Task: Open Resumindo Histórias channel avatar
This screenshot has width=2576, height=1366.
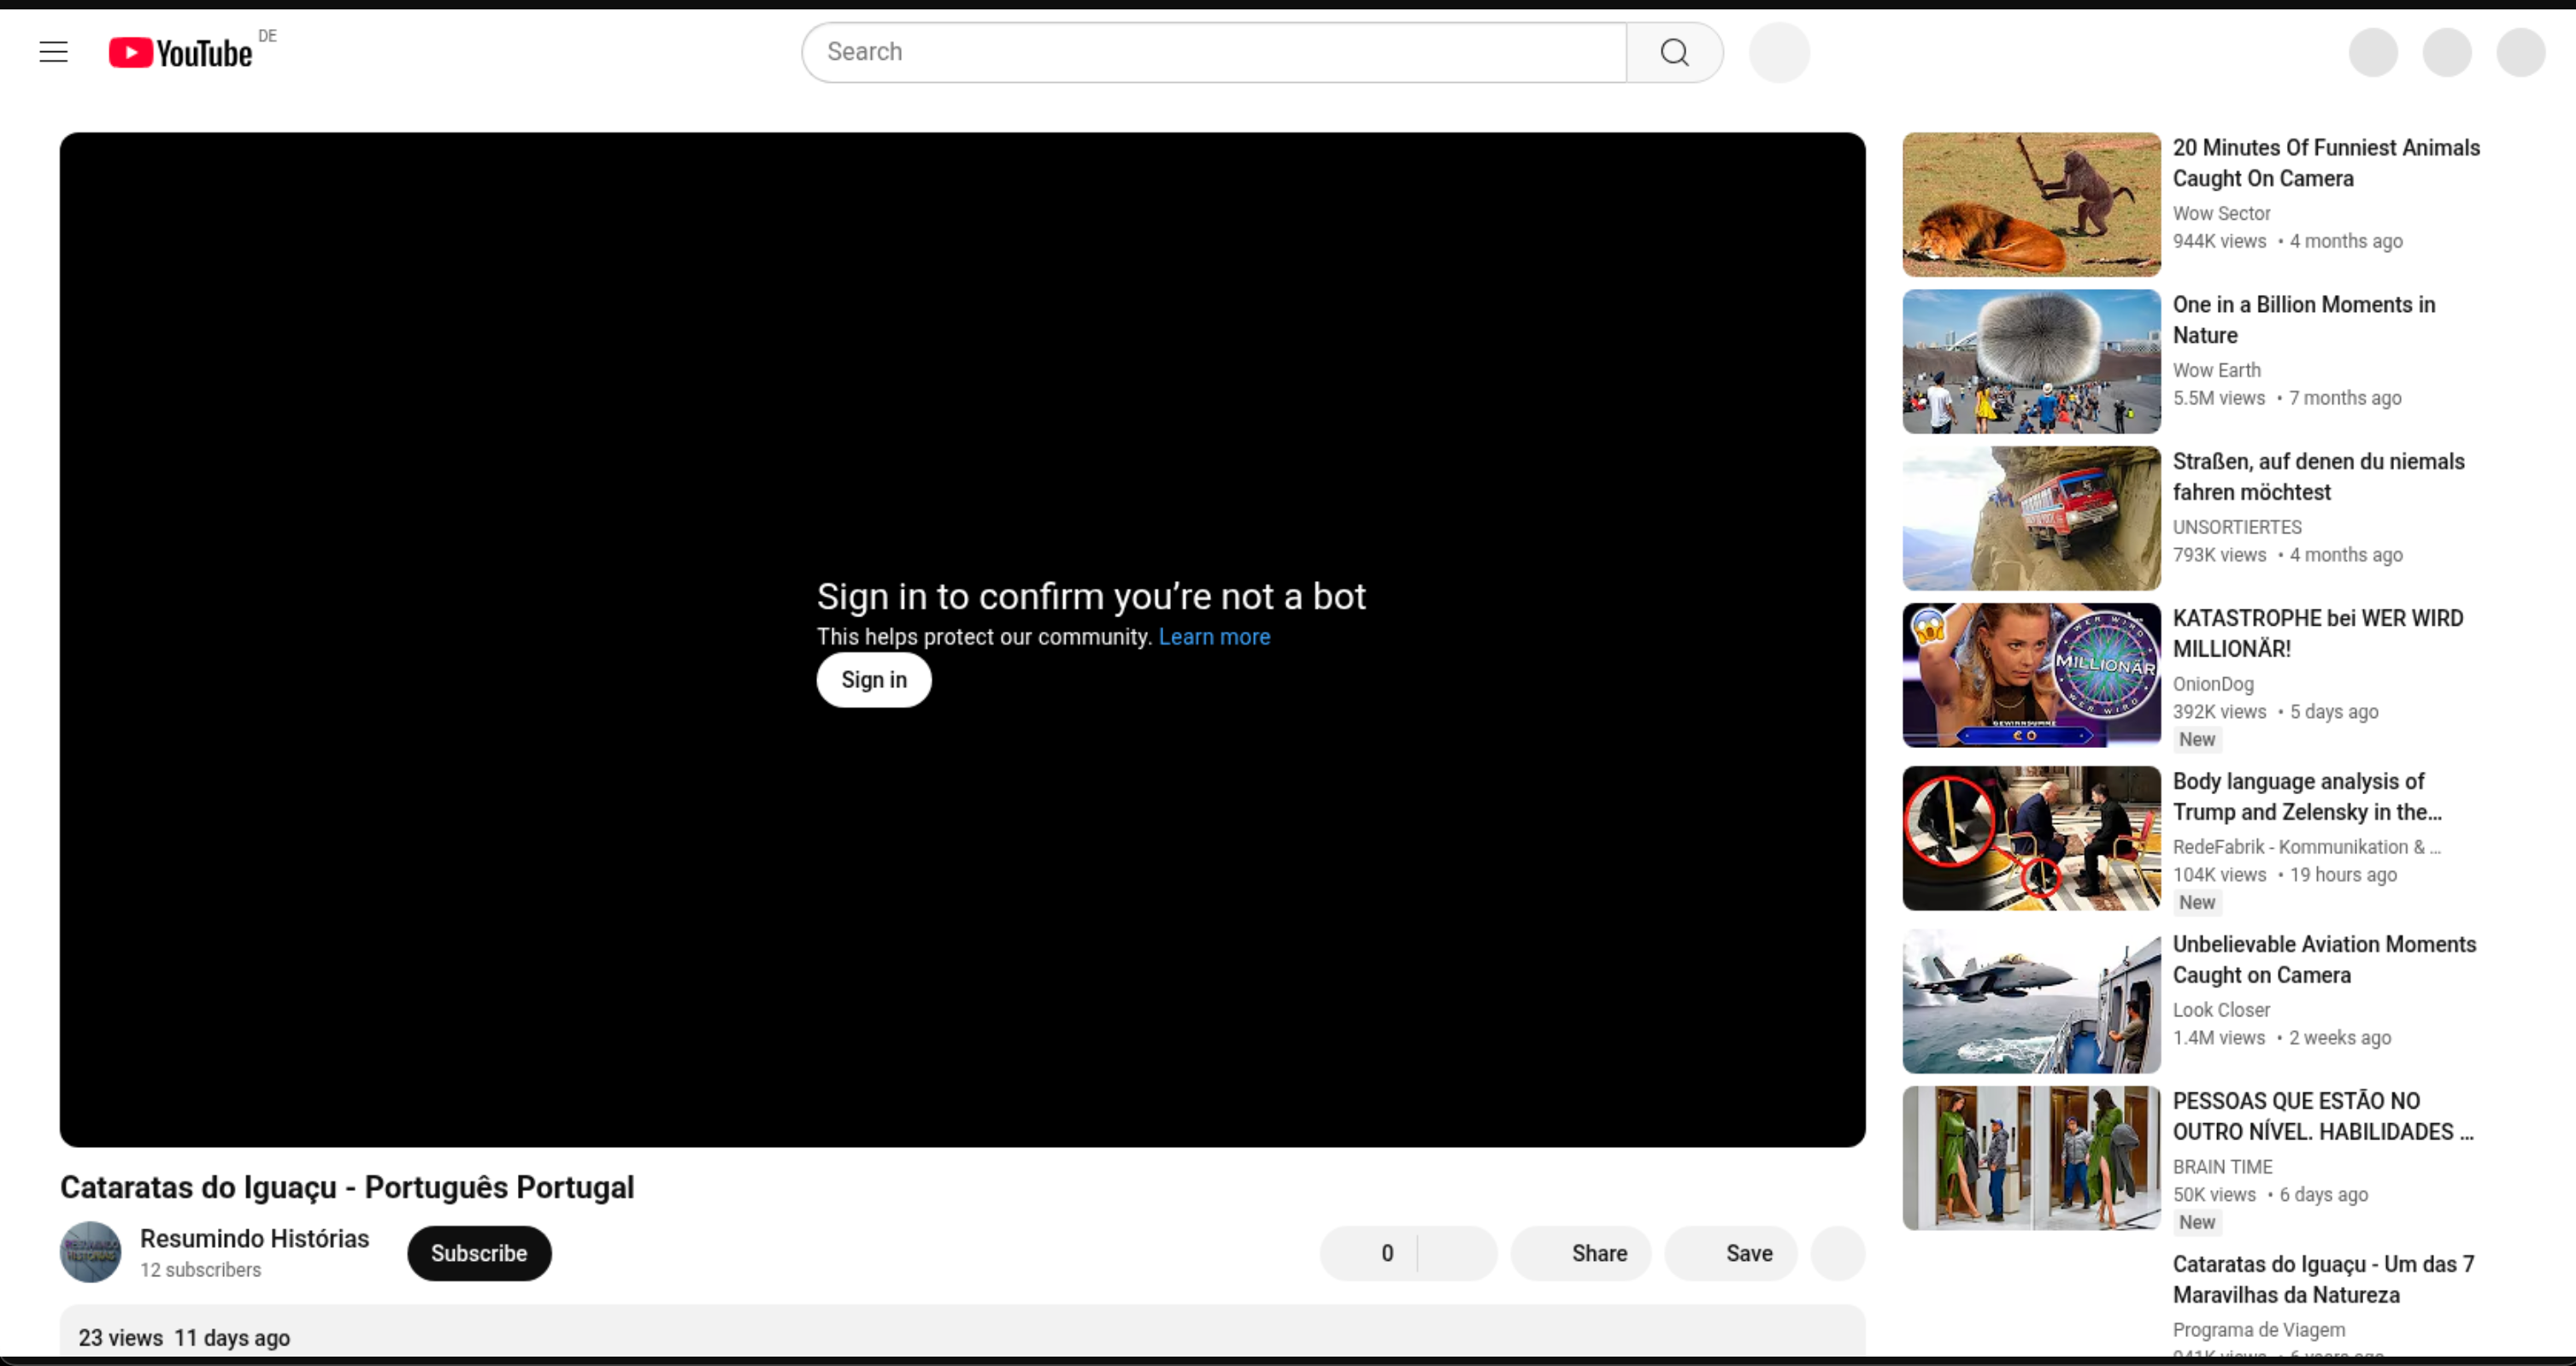Action: pyautogui.click(x=90, y=1252)
